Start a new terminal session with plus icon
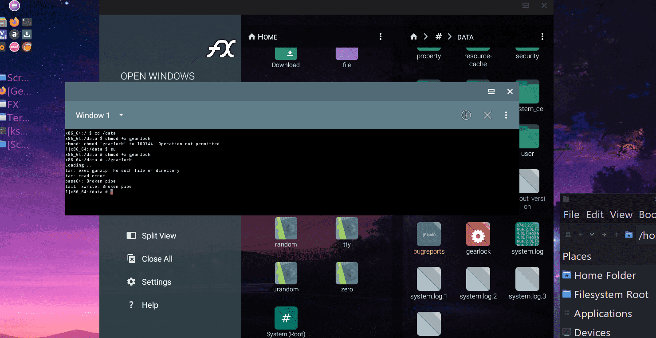656x338 pixels. pyautogui.click(x=466, y=115)
